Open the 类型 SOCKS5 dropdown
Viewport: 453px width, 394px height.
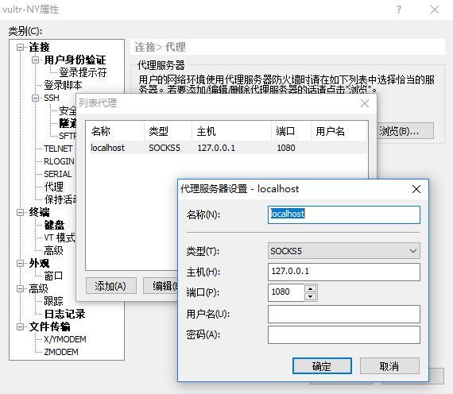(344, 251)
